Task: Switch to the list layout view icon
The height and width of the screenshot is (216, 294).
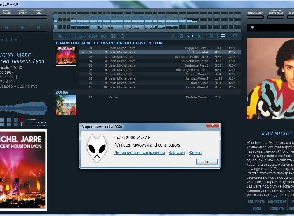Action: point(223,36)
